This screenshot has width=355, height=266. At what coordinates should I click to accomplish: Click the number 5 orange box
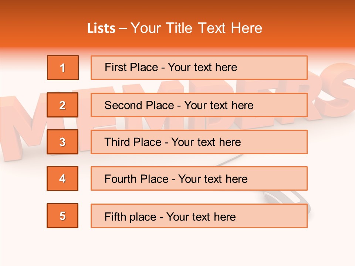tap(62, 216)
